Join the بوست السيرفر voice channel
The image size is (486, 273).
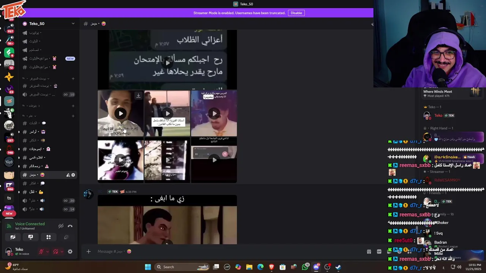coord(49,94)
